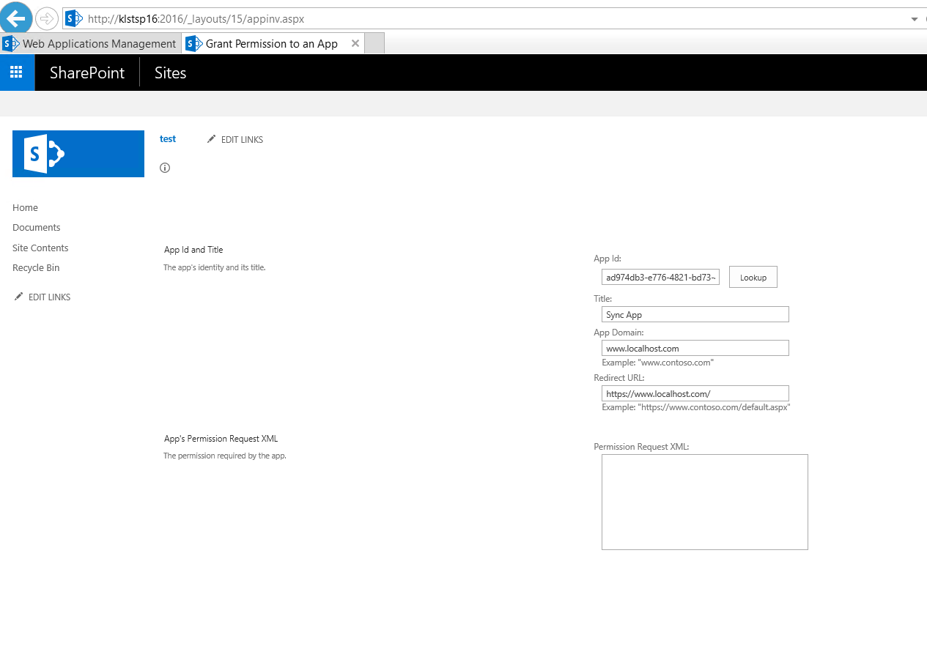Click pencil icon beside left EDIT LINKS
Viewport: 927px width, 657px height.
tap(19, 297)
